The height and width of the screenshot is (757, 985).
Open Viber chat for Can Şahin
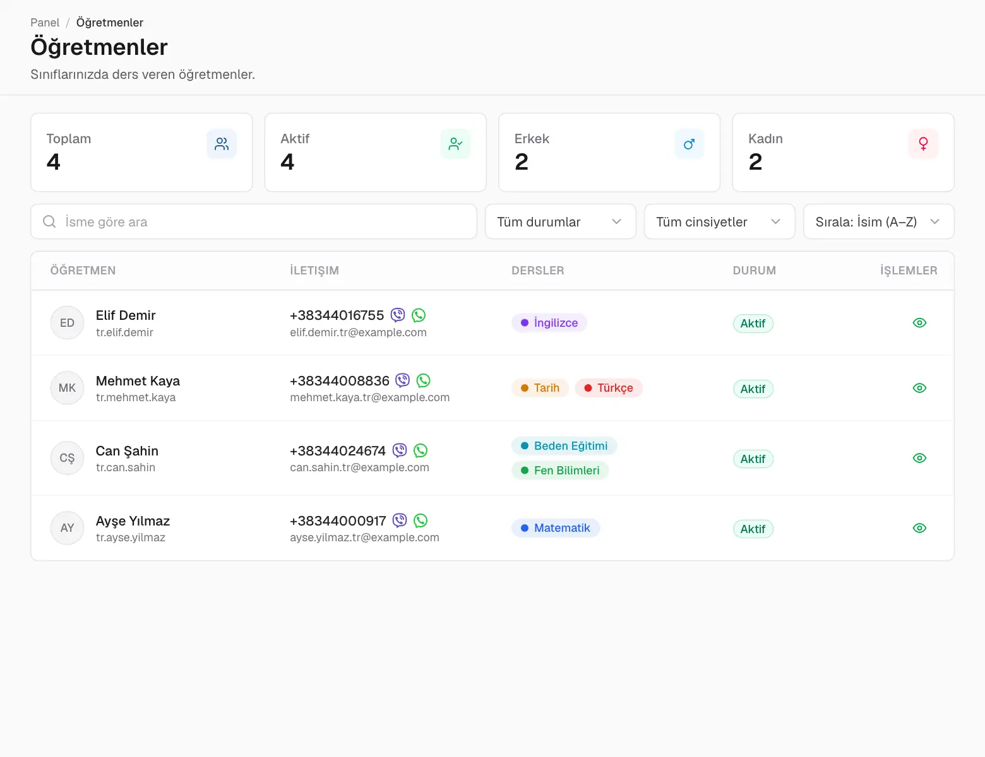click(x=400, y=450)
